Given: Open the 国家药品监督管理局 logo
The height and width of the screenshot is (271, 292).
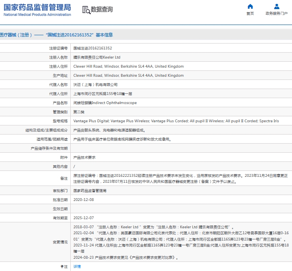Looking at the screenshot, I should click(x=37, y=10).
